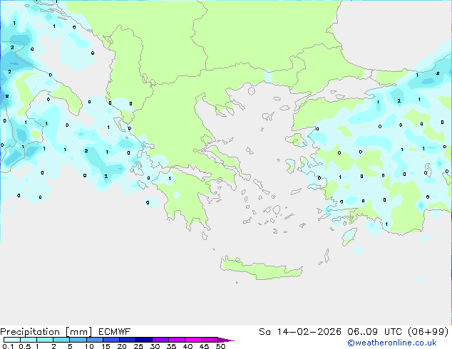Click the 2–5 mm legend color swatch
The image size is (452, 349).
pyautogui.click(x=61, y=340)
